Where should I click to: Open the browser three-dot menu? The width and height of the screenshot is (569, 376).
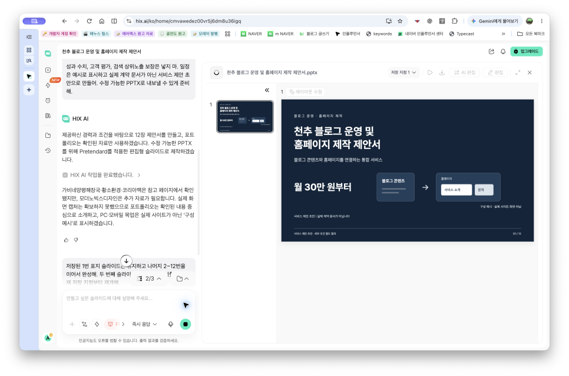click(x=541, y=21)
